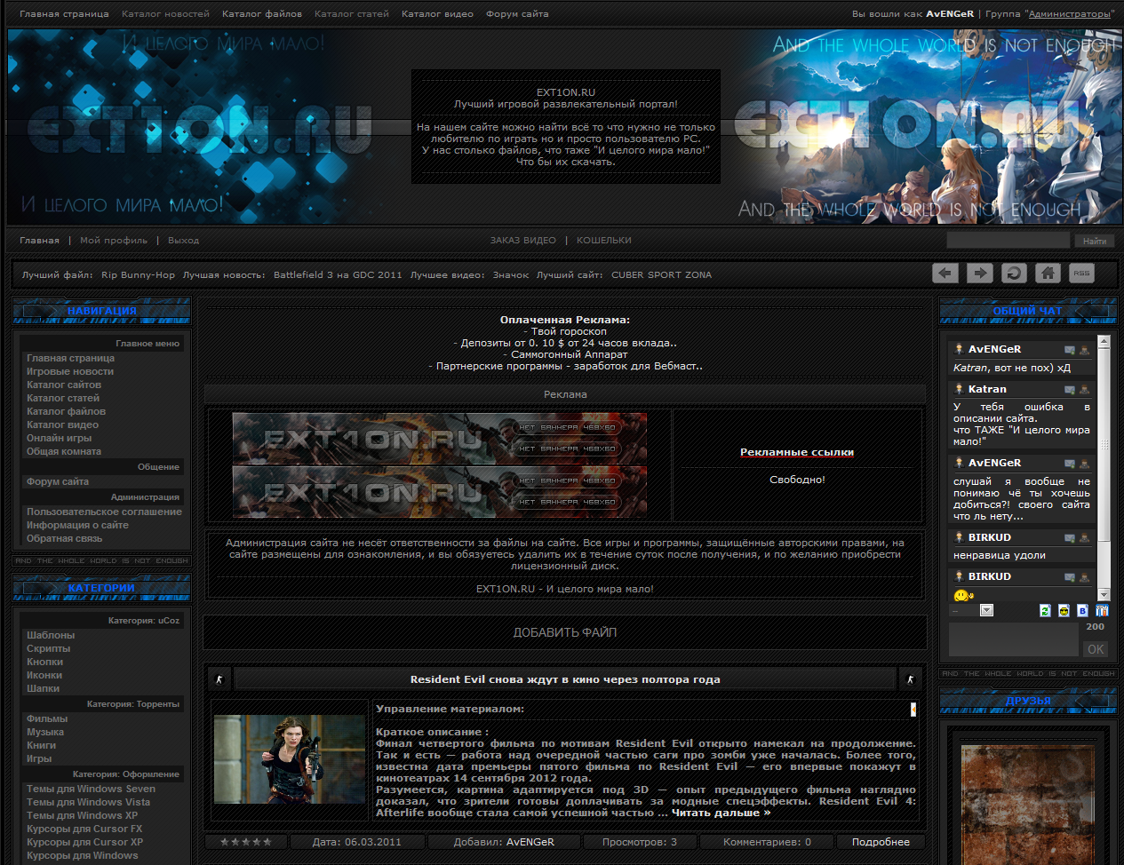Click the back arrow navigation icon

945,274
